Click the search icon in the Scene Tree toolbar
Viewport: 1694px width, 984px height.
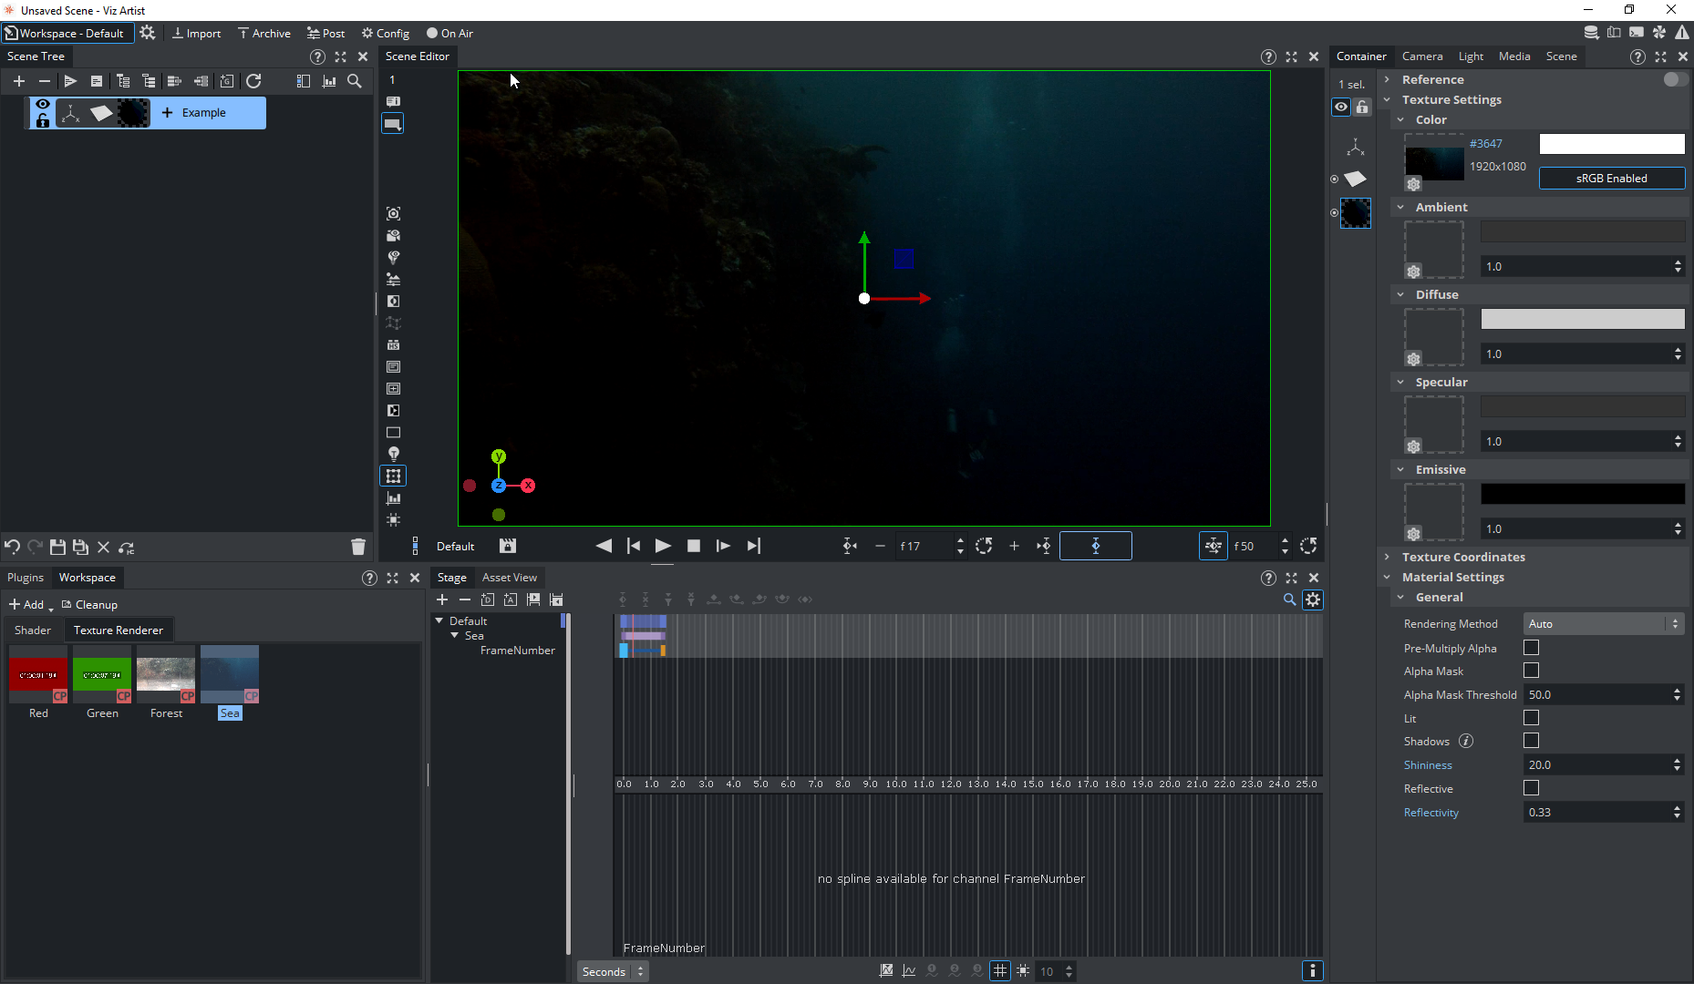(355, 81)
